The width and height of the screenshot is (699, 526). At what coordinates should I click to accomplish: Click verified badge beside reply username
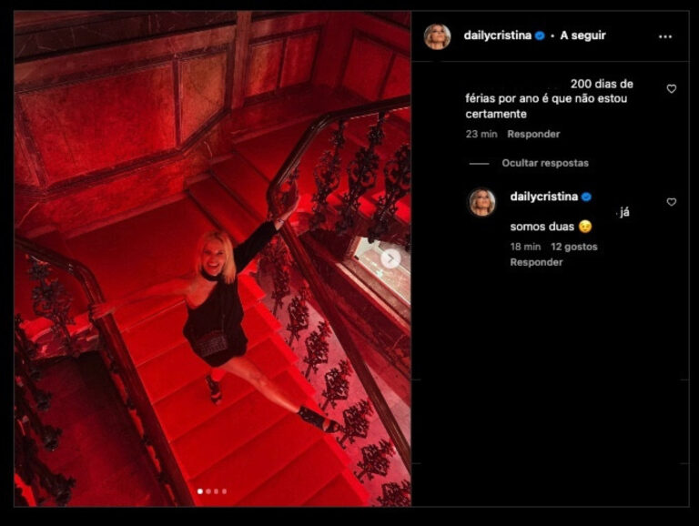(x=587, y=197)
